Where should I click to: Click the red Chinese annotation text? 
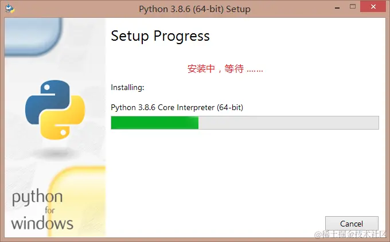[225, 69]
